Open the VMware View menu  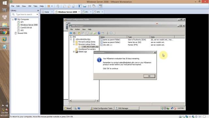(24, 6)
